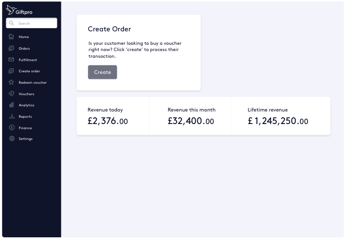Click the Revenue today figure
The width and height of the screenshot is (346, 240).
pos(107,121)
